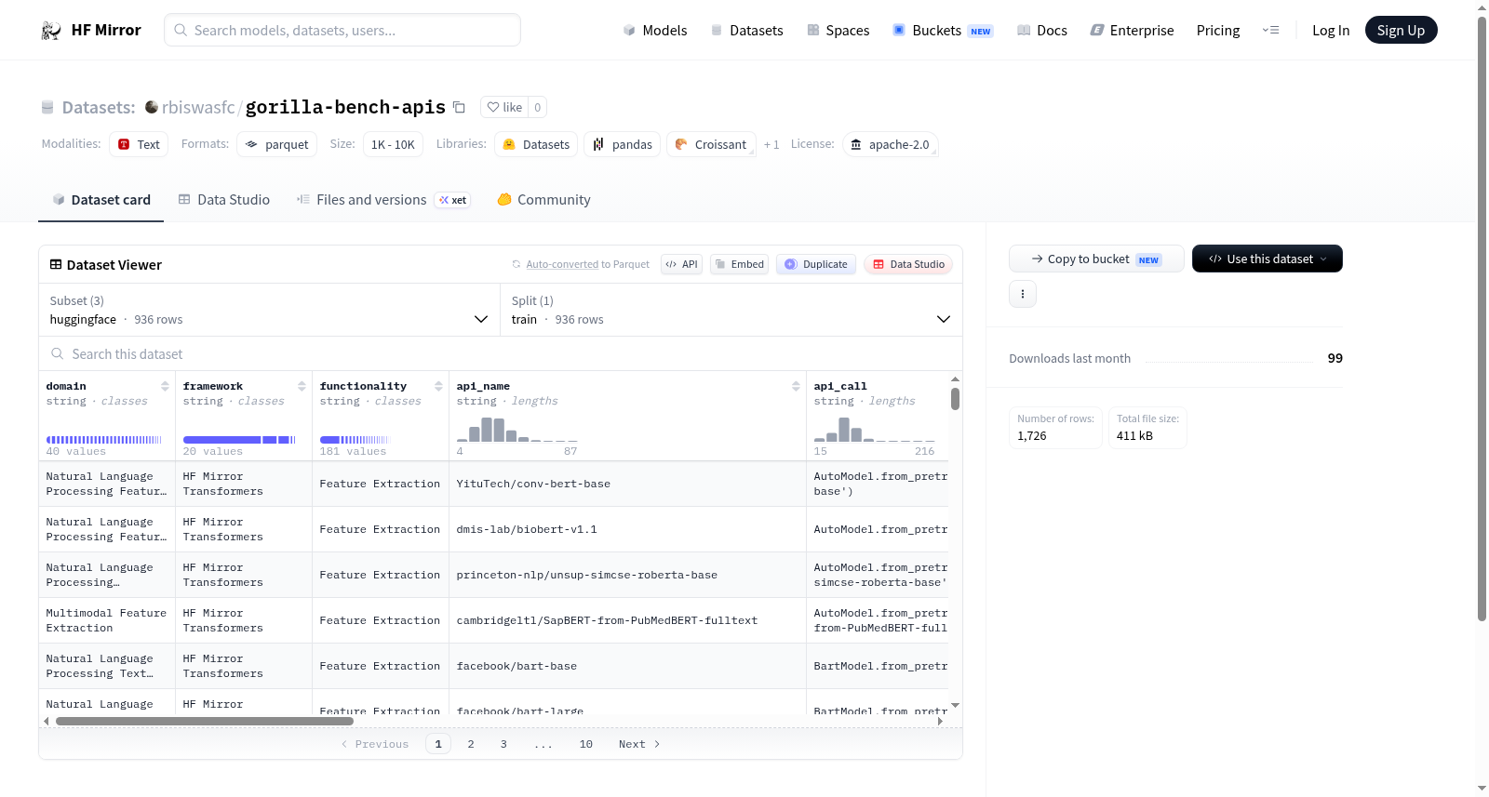Click the heart like button
Viewport: 1489px width, 797px height.
(x=504, y=107)
